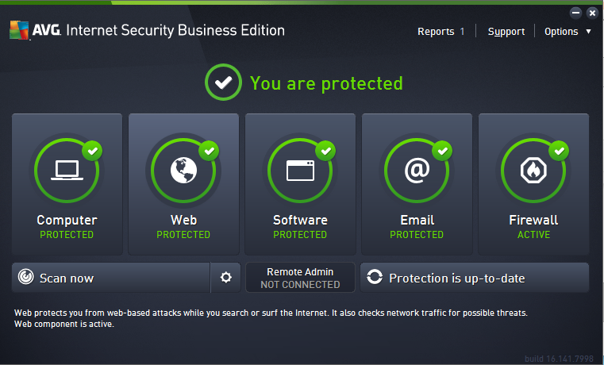Click the Scan now radar icon

pos(26,277)
